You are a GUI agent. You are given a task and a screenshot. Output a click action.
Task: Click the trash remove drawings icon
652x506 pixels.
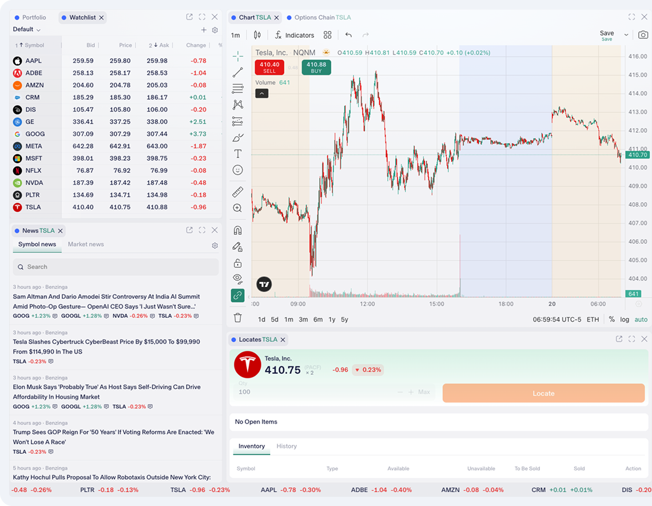click(x=238, y=318)
